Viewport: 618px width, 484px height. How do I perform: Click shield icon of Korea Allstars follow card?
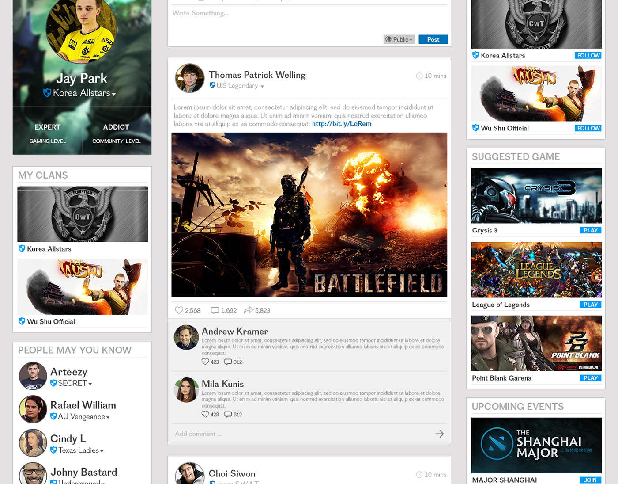(x=475, y=55)
